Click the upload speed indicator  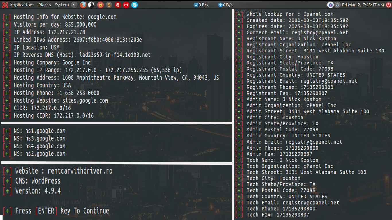pyautogui.click(x=225, y=5)
